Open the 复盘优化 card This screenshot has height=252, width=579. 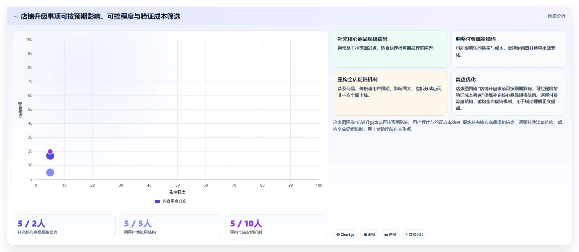[x=508, y=93]
